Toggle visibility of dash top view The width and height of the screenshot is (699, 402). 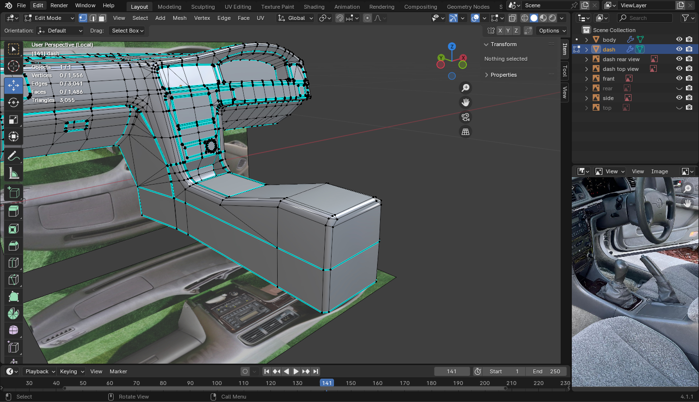pyautogui.click(x=679, y=68)
